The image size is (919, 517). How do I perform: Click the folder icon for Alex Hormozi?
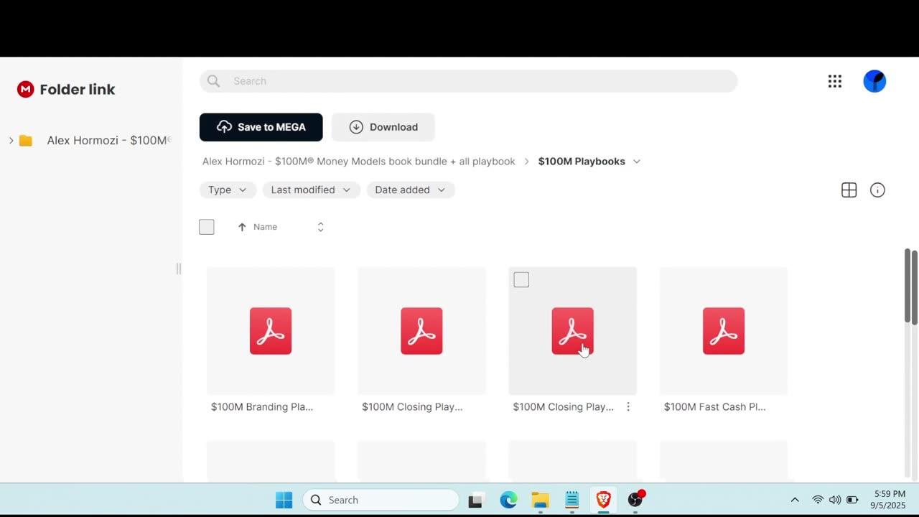click(x=26, y=141)
